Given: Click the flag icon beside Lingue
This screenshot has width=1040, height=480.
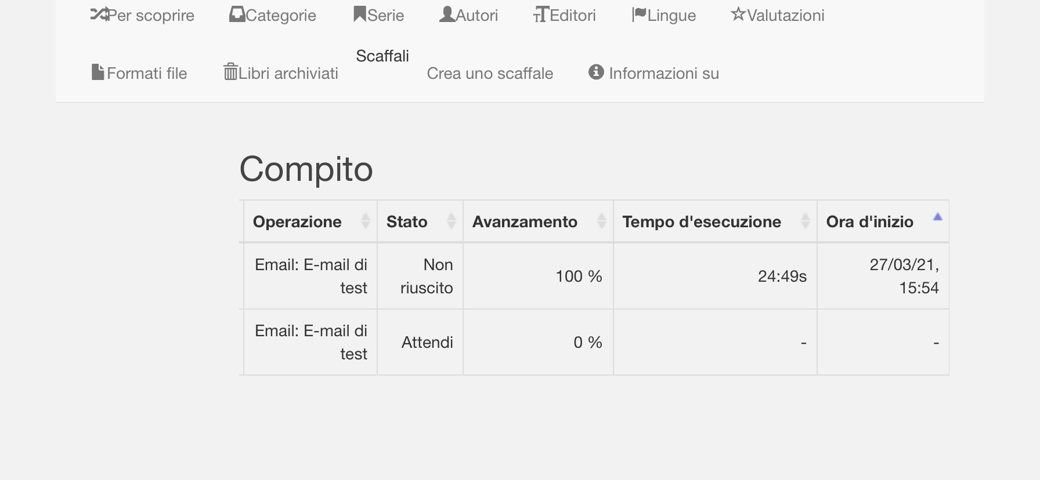Looking at the screenshot, I should point(638,14).
